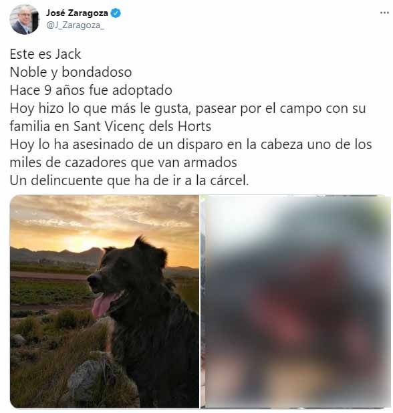Open José Zaragoza's profile avatar
The image size is (393, 413).
24,19
